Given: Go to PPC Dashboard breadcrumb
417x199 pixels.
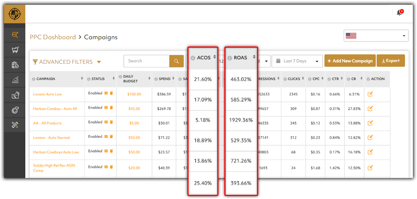Looking at the screenshot, I should click(x=53, y=37).
